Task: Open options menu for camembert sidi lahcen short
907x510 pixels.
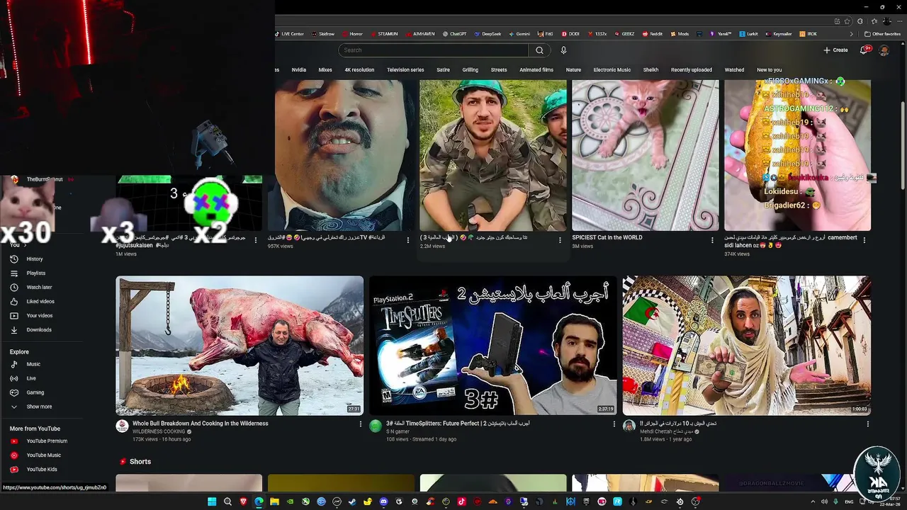Action: click(x=864, y=240)
